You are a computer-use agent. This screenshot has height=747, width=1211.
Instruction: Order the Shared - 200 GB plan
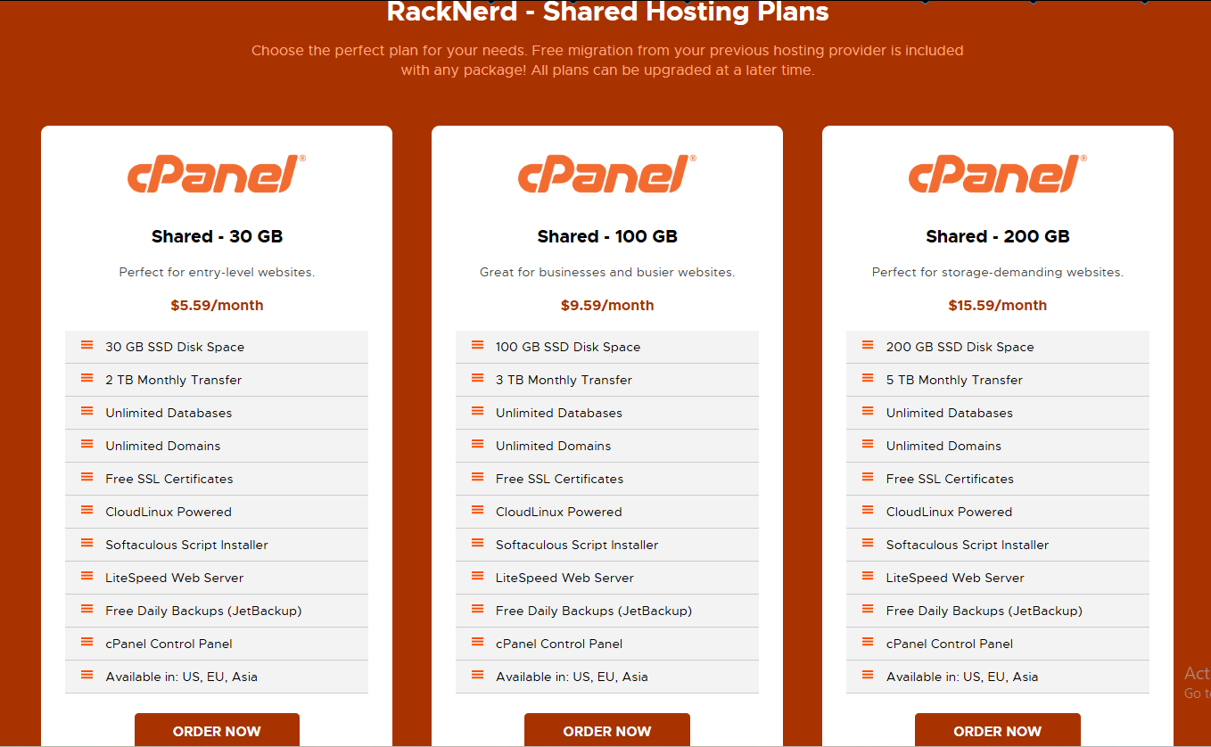pyautogui.click(x=998, y=730)
